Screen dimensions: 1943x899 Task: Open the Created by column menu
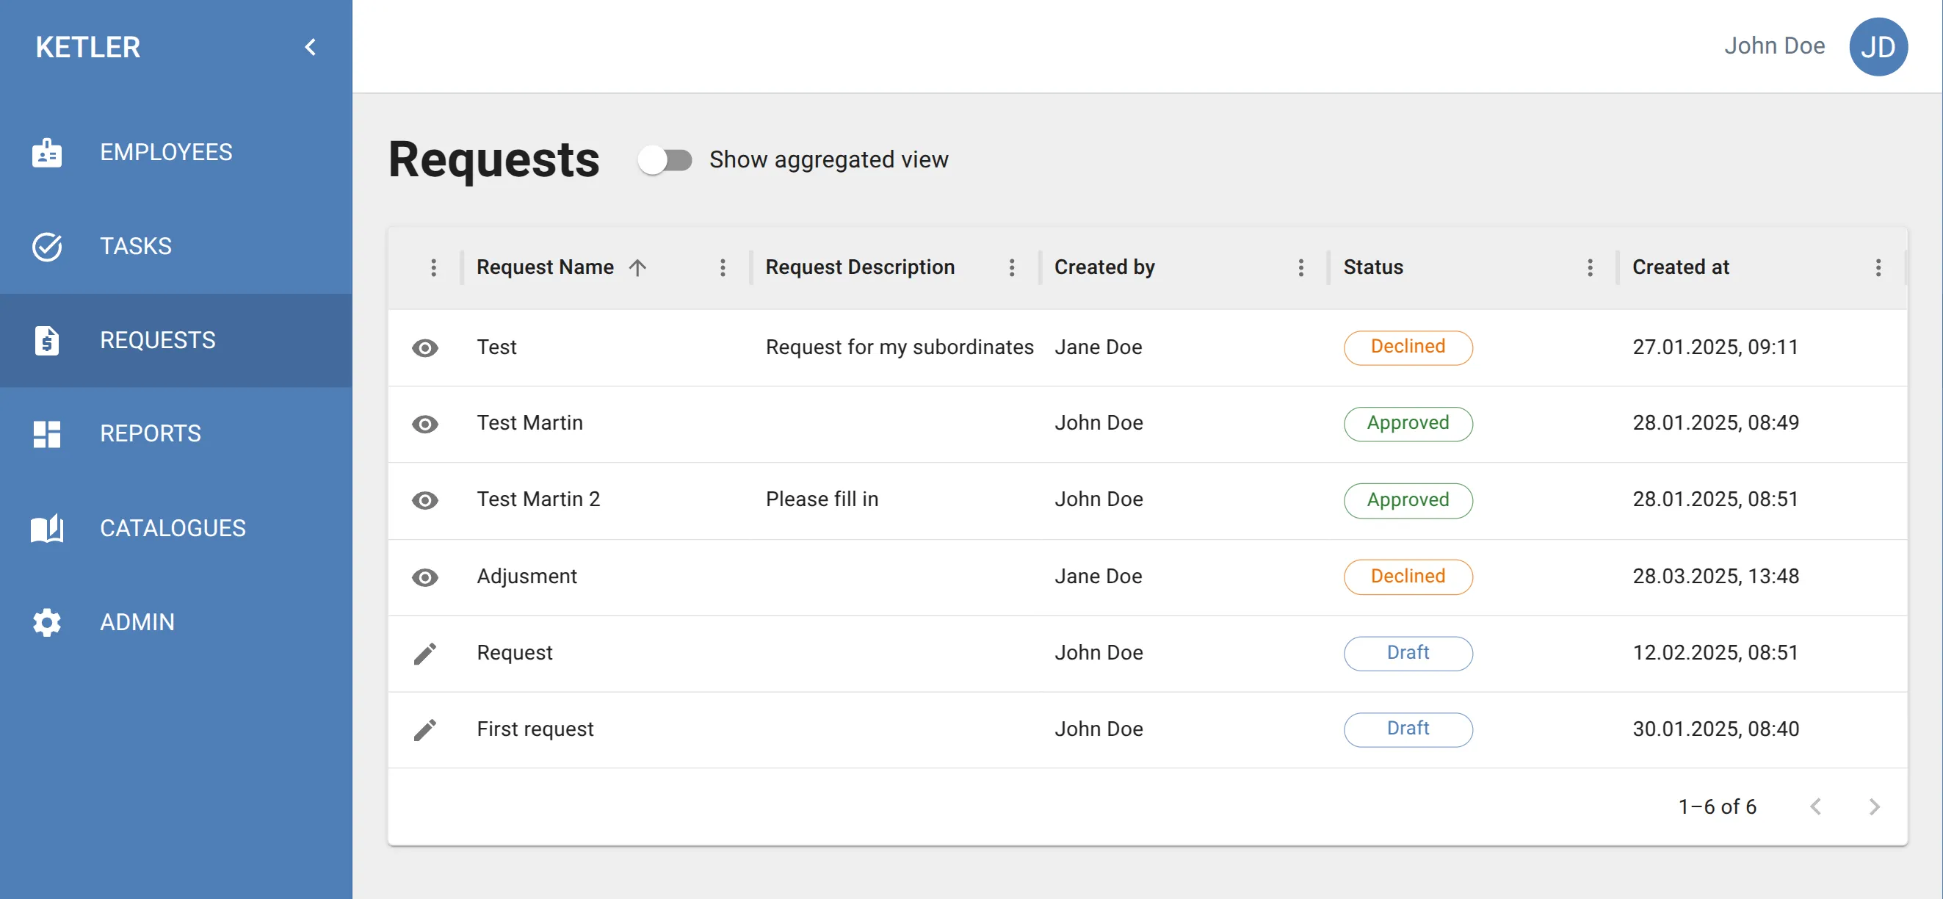click(1300, 268)
